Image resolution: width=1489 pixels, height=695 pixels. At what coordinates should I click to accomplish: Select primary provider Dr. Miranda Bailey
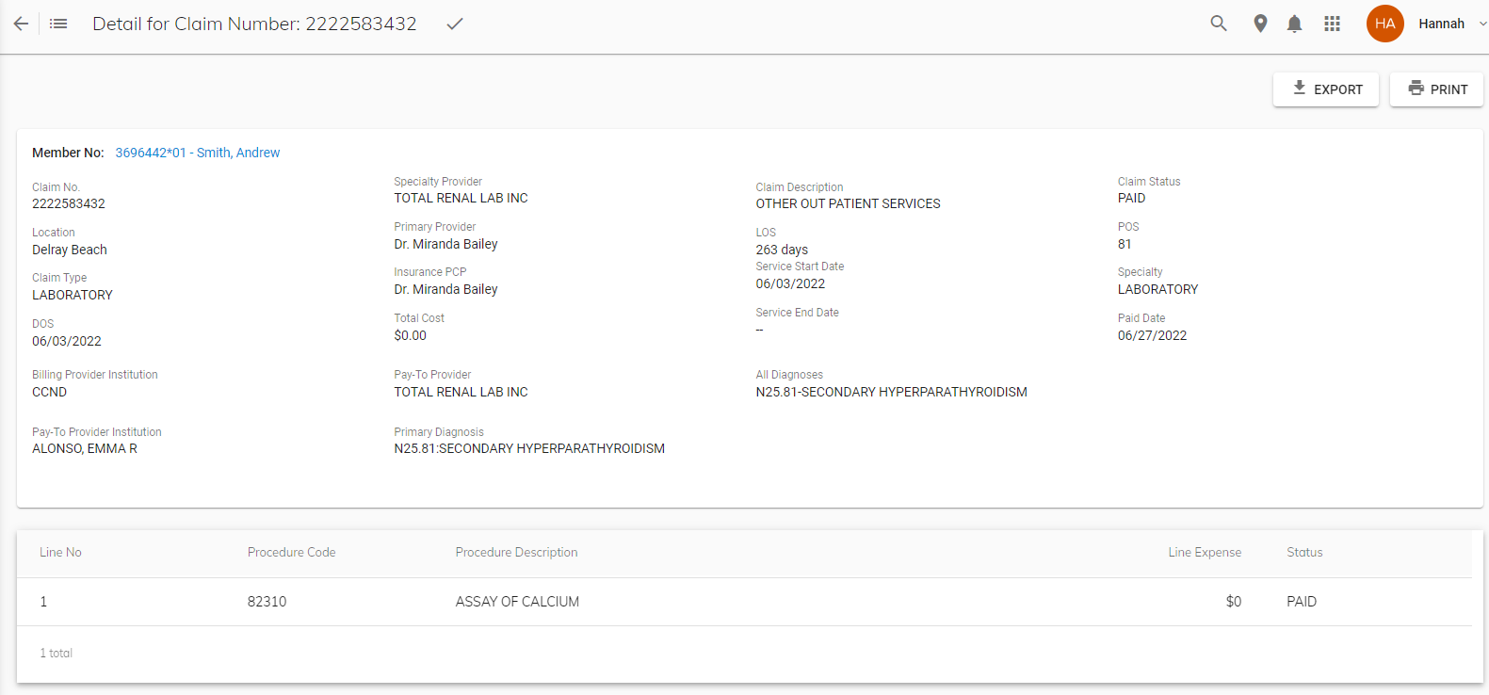pyautogui.click(x=445, y=244)
